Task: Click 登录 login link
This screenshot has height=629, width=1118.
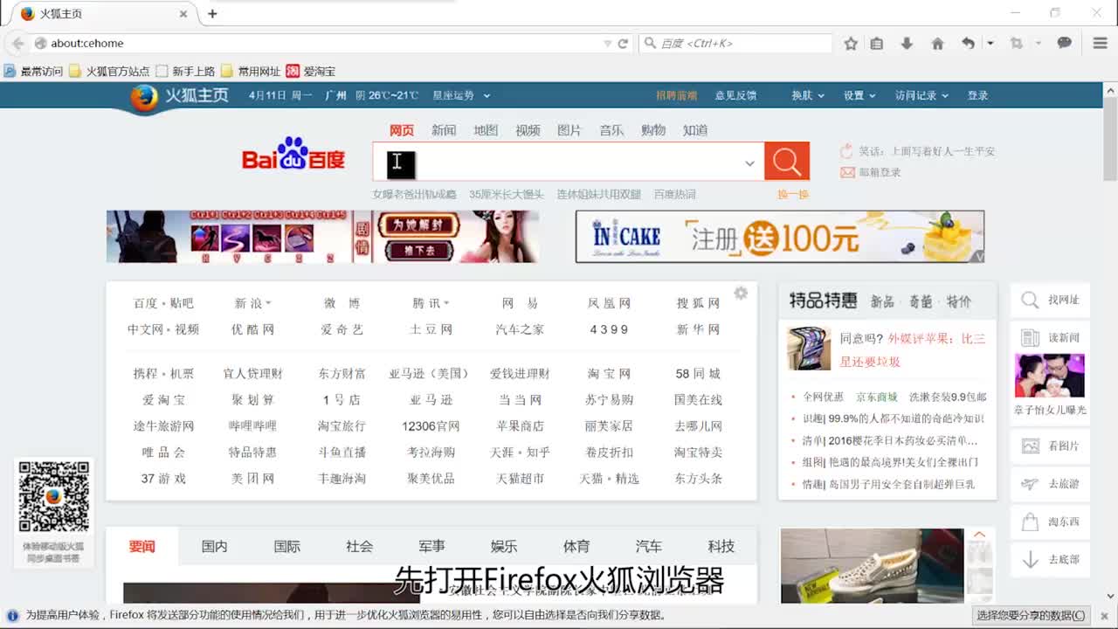Action: tap(977, 95)
